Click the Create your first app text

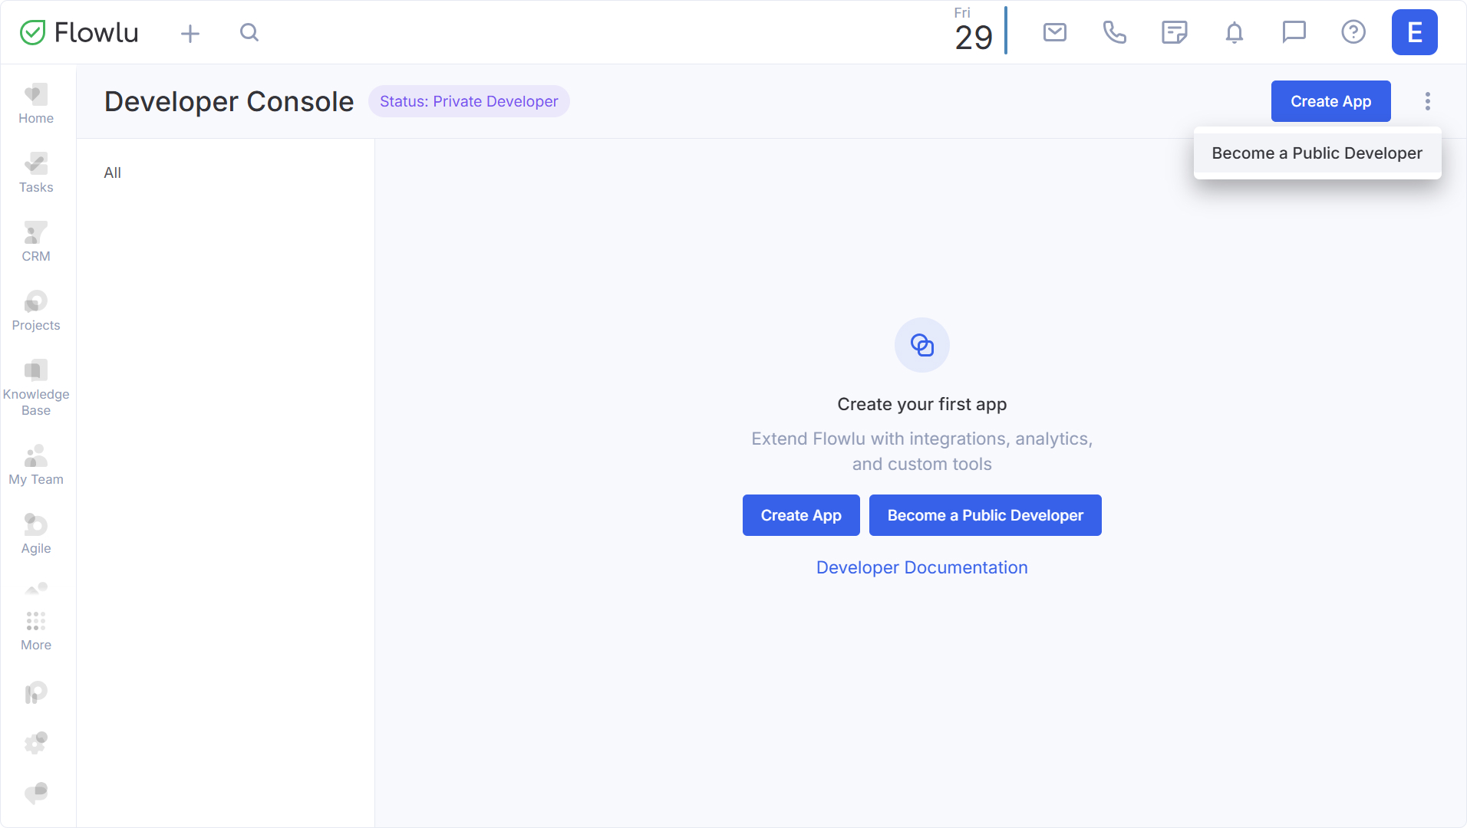click(922, 404)
